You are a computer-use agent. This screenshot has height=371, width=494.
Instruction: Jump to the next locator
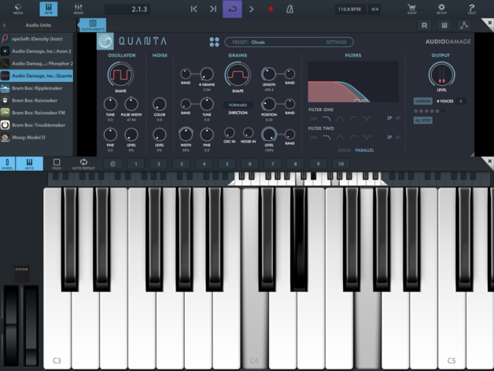213,9
